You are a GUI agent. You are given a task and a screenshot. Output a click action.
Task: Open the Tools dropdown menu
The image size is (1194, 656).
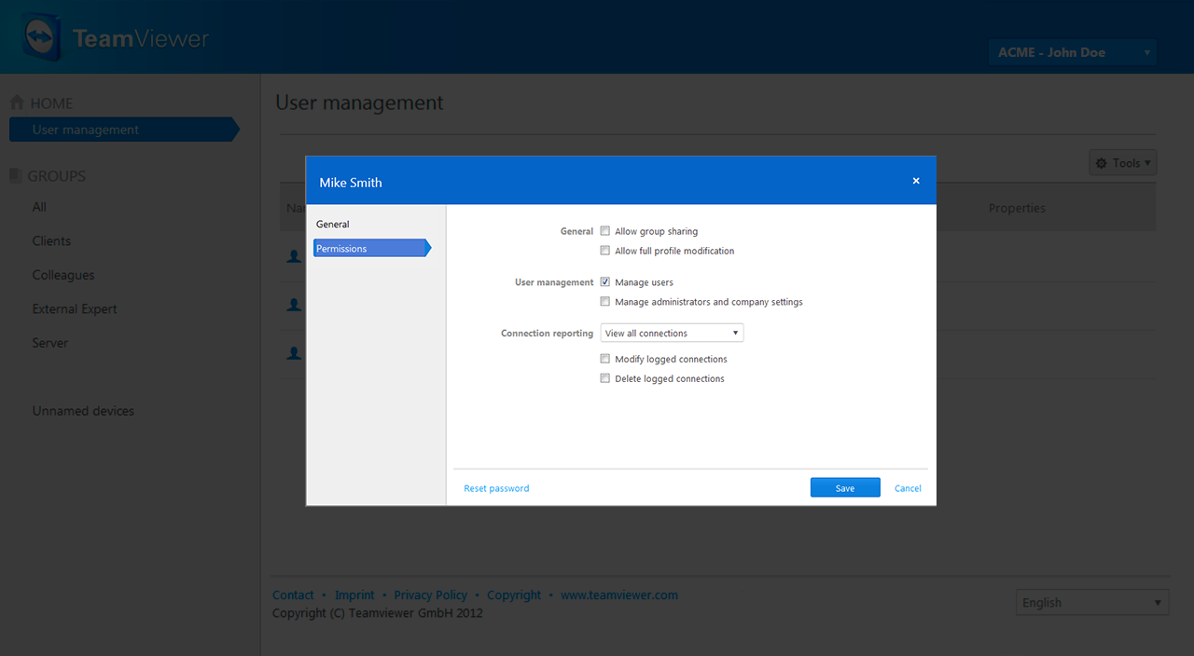[x=1122, y=162]
